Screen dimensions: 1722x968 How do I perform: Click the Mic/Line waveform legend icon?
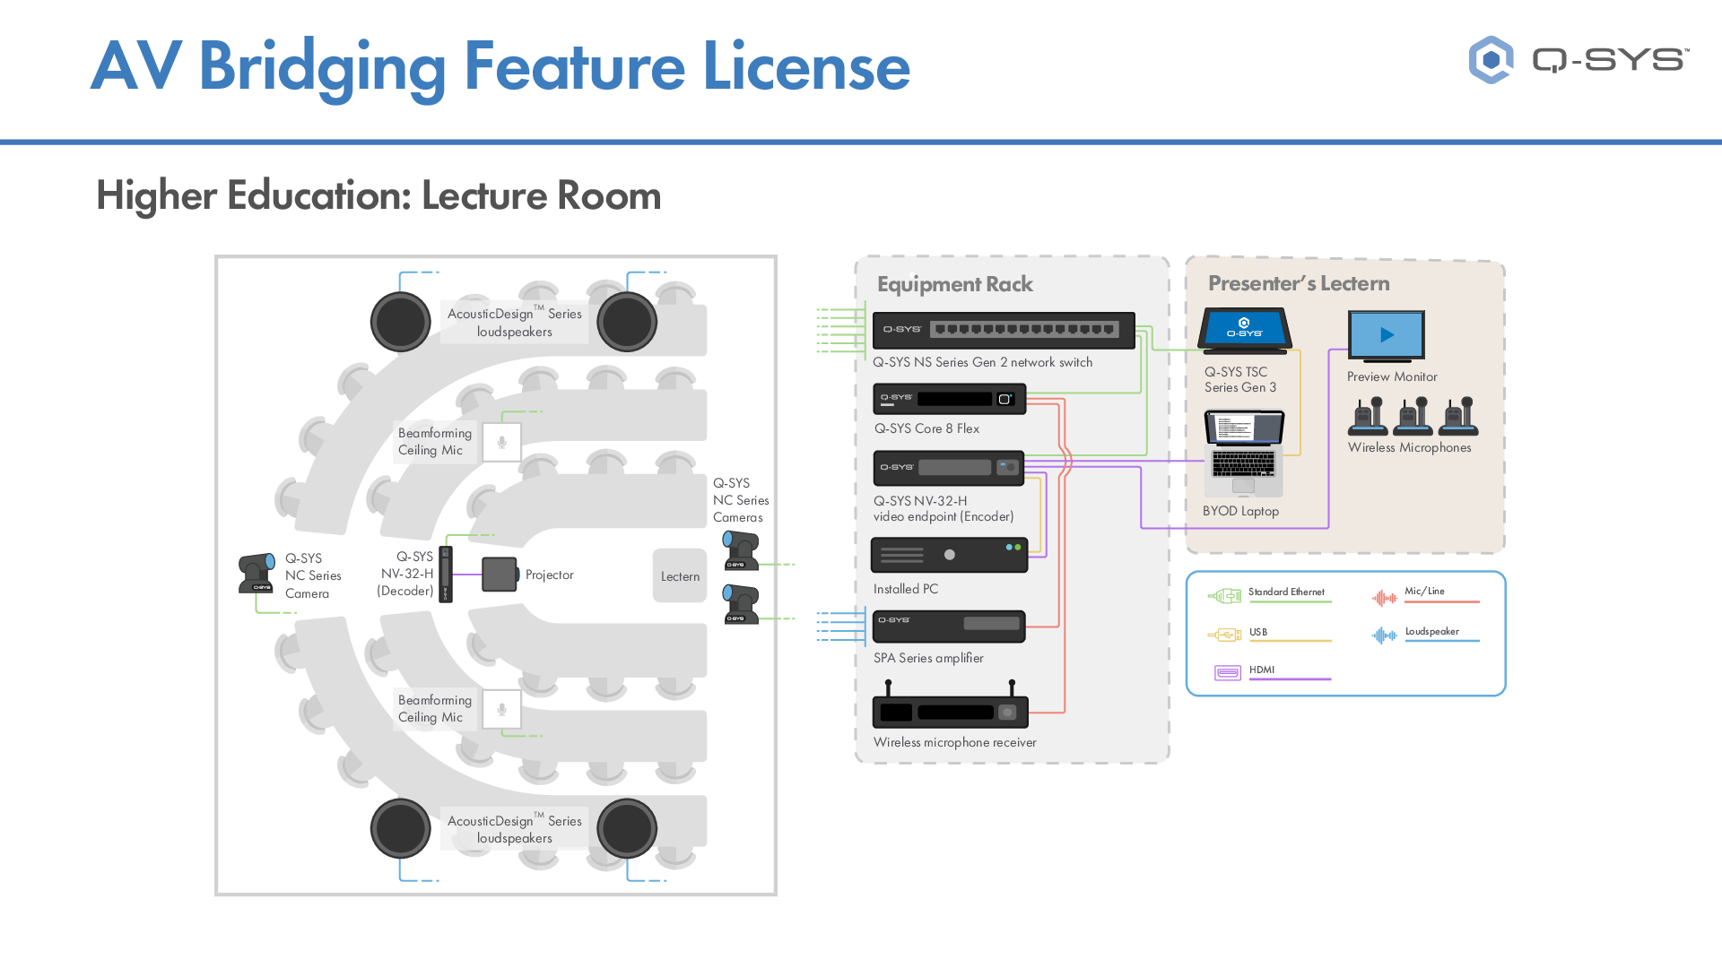pos(1385,598)
